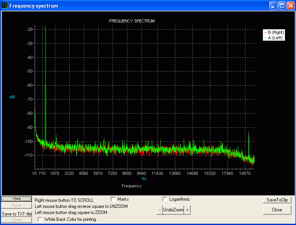Minimize the Frequency spectrum window
Viewport: 296px width, 225px height.
[273, 6]
